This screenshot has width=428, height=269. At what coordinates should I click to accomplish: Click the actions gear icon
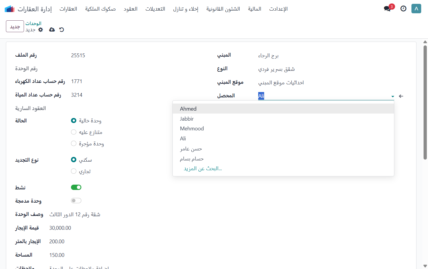tap(41, 29)
